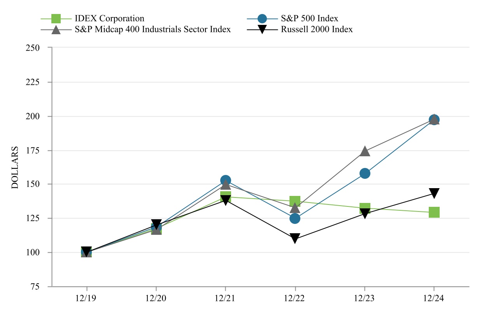Click the S&P Midcap 400 gray triangle legend marker

56,30
